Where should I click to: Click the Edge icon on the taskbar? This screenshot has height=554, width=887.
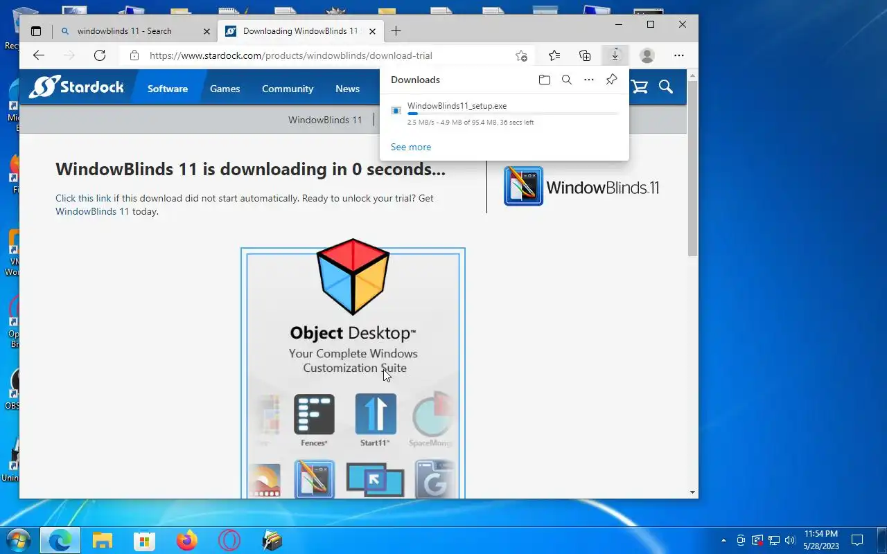pyautogui.click(x=60, y=540)
